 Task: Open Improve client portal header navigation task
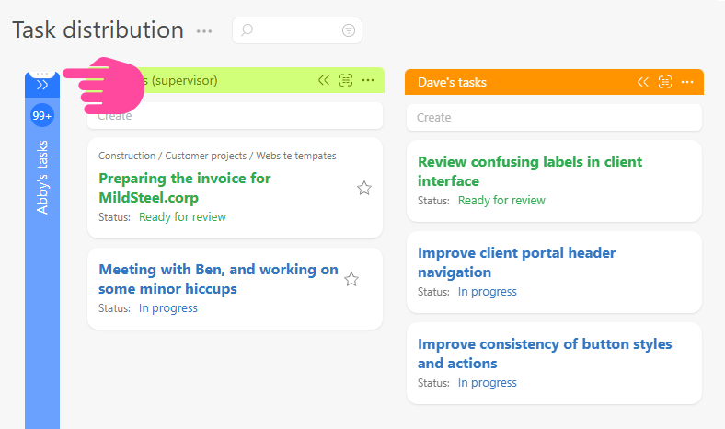pyautogui.click(x=516, y=262)
